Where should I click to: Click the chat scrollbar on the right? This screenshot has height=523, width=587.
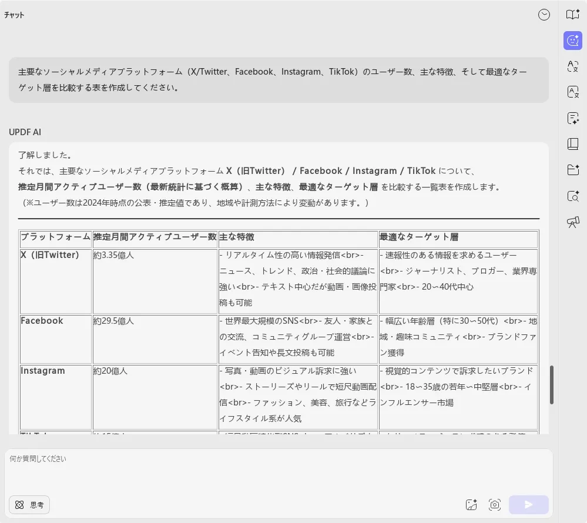[551, 385]
